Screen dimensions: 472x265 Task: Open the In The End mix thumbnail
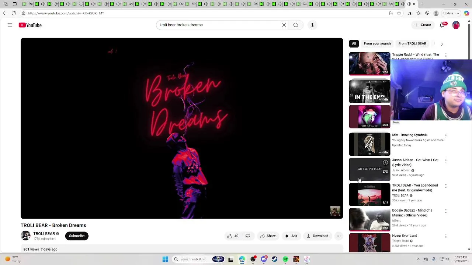point(369,91)
